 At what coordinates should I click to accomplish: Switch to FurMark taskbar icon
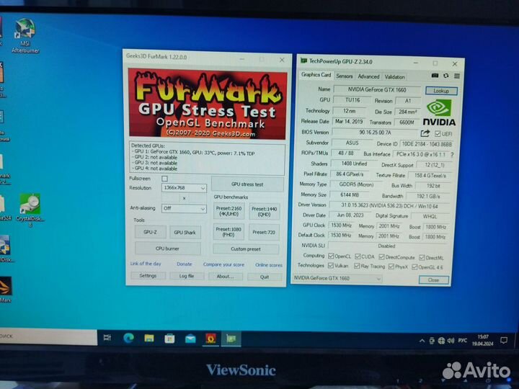(x=210, y=339)
